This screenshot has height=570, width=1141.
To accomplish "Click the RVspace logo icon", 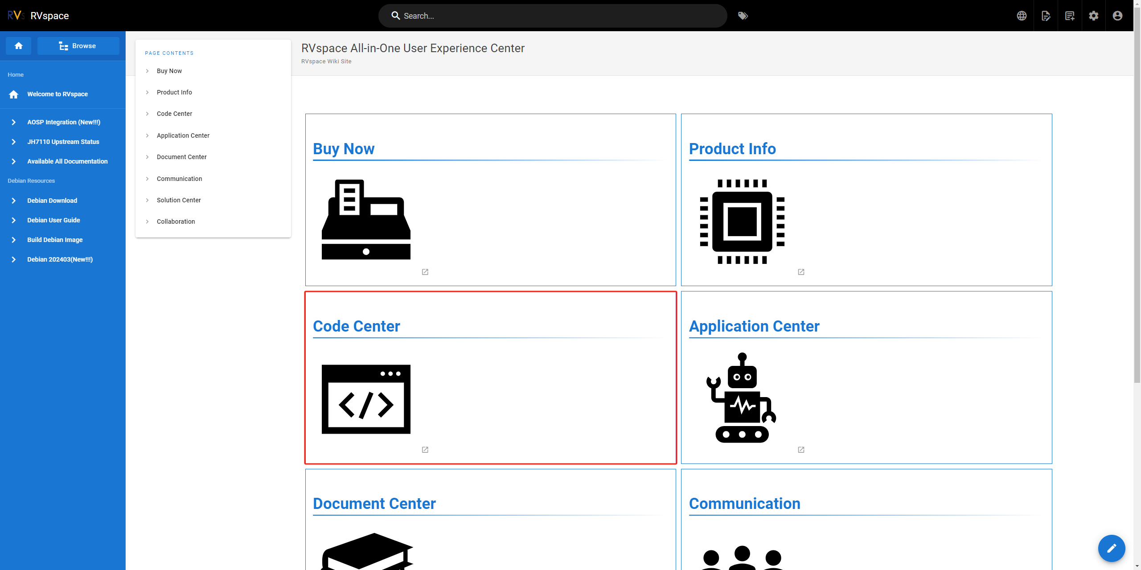I will pyautogui.click(x=16, y=16).
